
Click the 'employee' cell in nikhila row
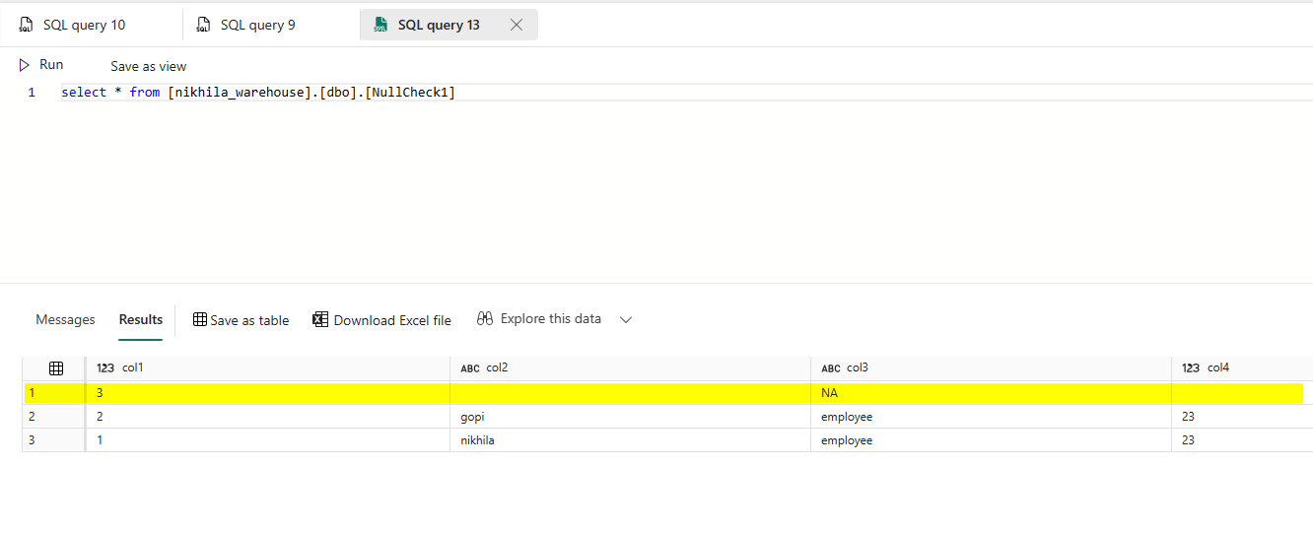[x=991, y=440]
